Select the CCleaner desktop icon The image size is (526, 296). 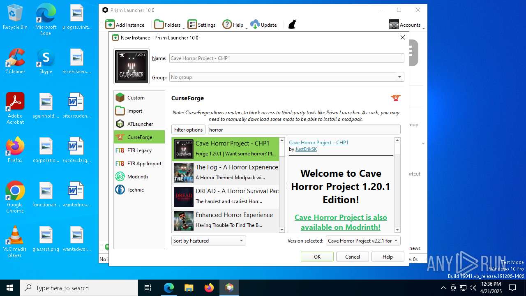(15, 62)
